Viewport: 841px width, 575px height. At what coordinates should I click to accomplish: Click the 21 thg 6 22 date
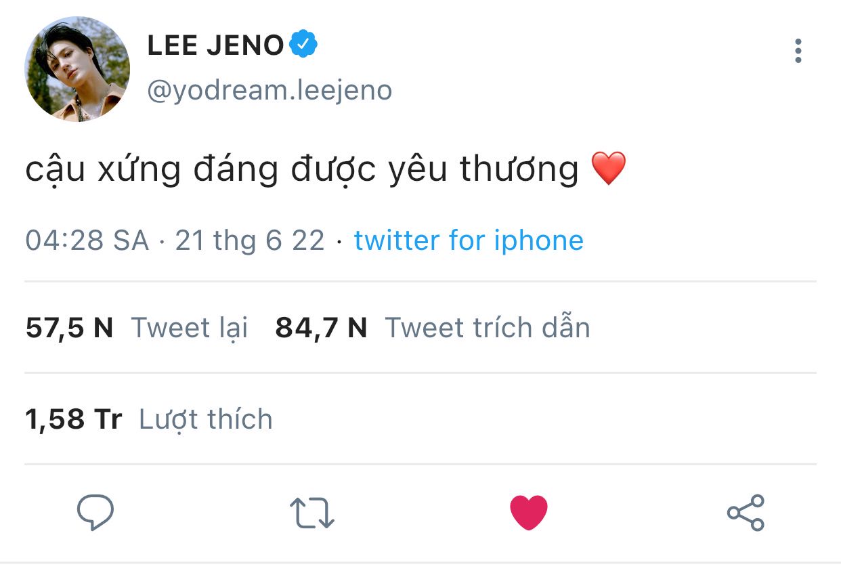tap(250, 240)
